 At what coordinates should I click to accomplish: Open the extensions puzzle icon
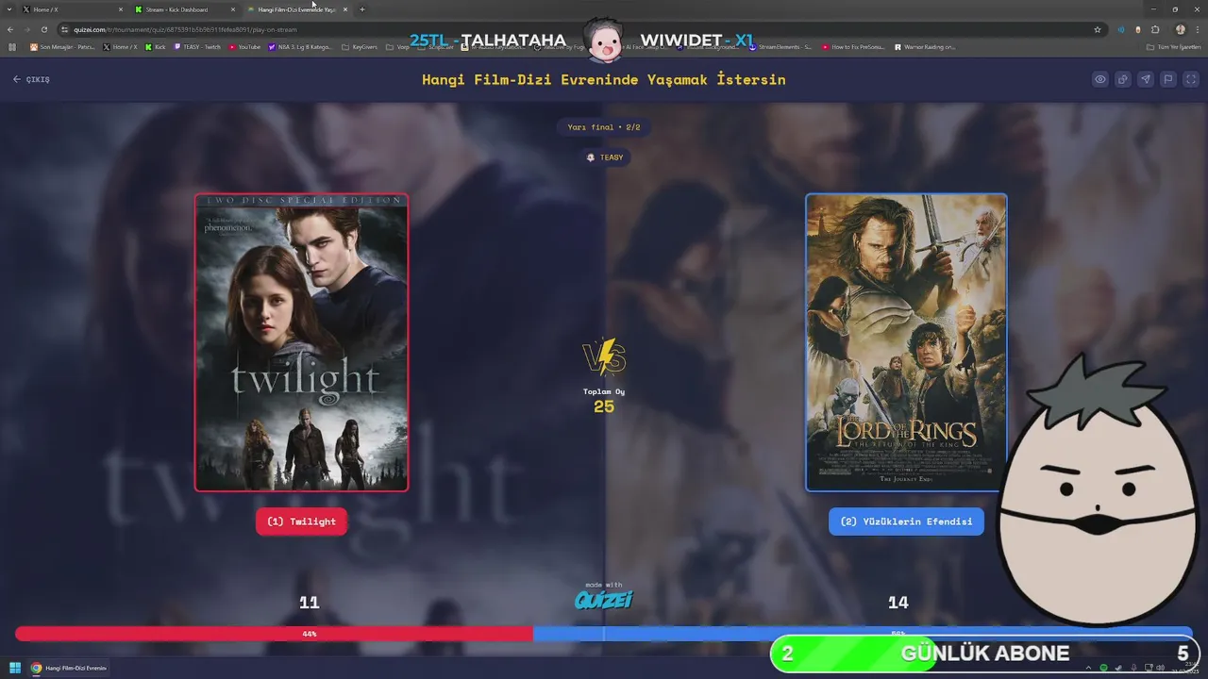point(1155,29)
